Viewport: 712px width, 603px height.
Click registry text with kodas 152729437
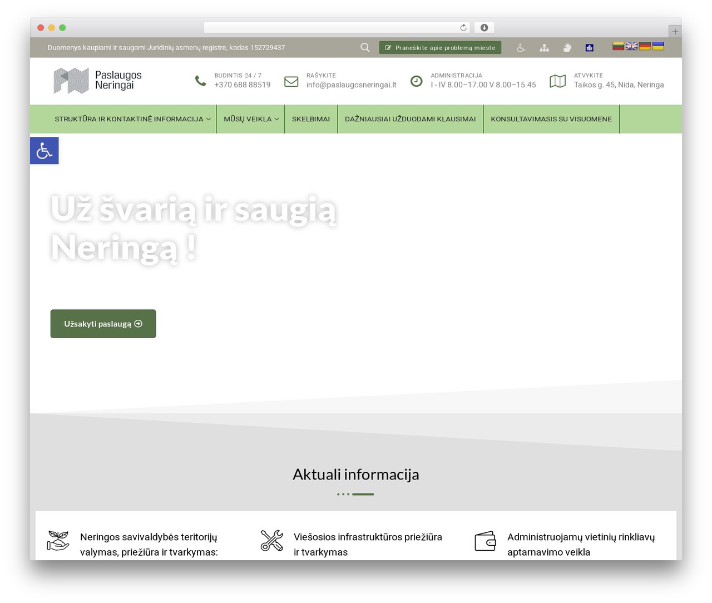click(166, 47)
